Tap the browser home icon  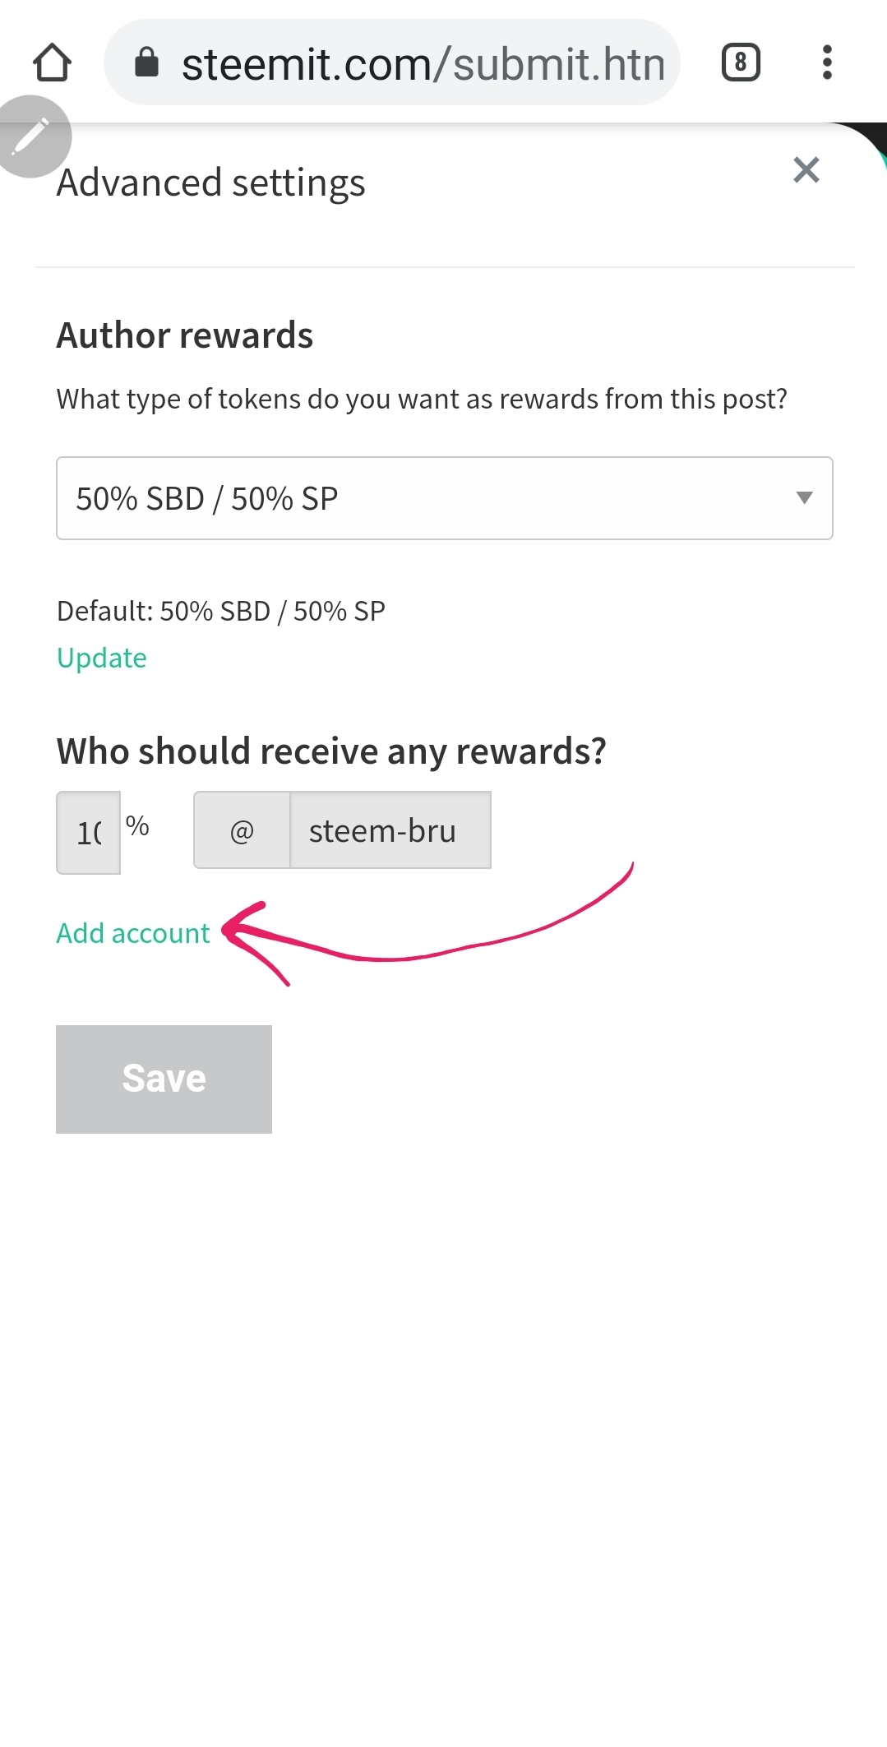[53, 62]
